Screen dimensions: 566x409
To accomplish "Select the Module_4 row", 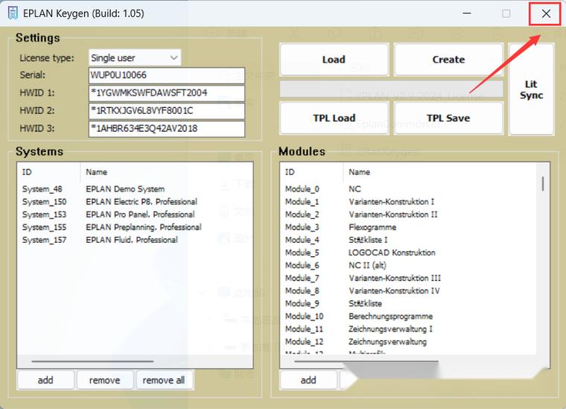I will click(x=408, y=240).
